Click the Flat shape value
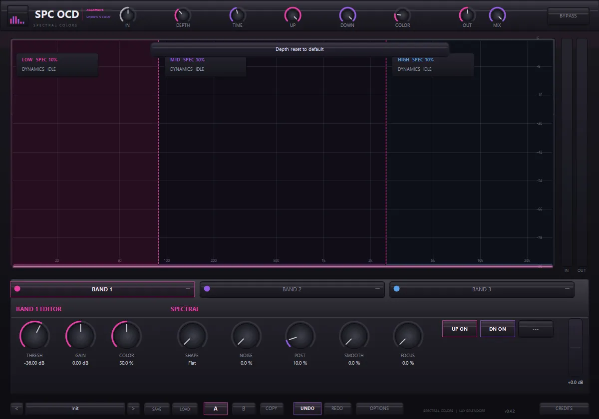The image size is (599, 419). pos(192,363)
